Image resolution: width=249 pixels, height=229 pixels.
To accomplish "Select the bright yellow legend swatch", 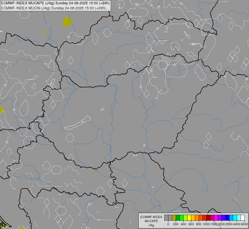I will click(189, 218).
